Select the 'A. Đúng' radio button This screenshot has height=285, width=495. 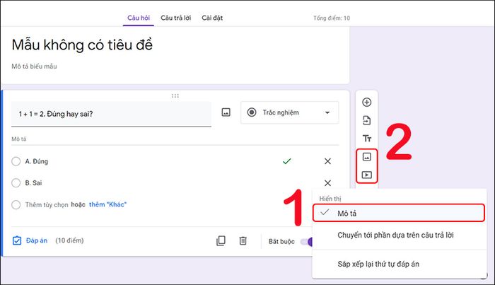(16, 161)
